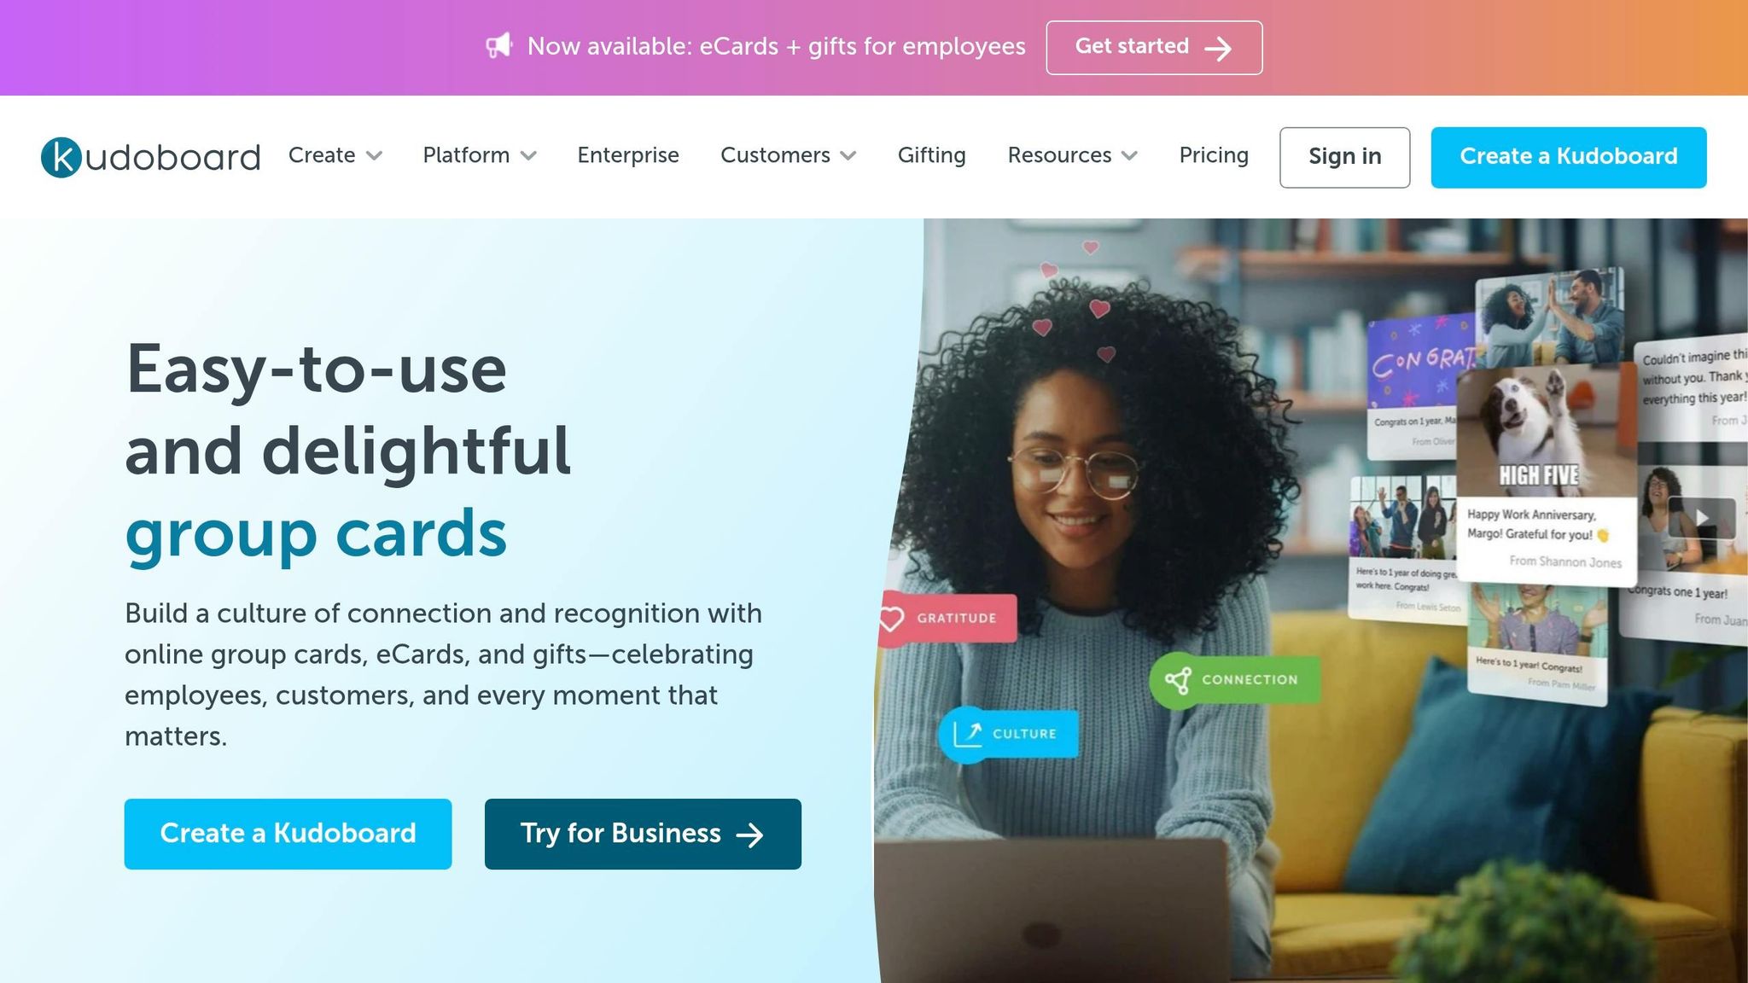Click the Sign in button

click(1345, 157)
